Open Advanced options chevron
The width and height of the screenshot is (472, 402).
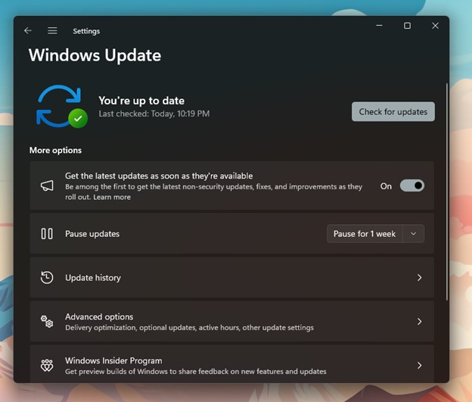click(420, 322)
